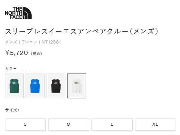Click the カラー label
The height and width of the screenshot is (135, 180).
click(10, 69)
